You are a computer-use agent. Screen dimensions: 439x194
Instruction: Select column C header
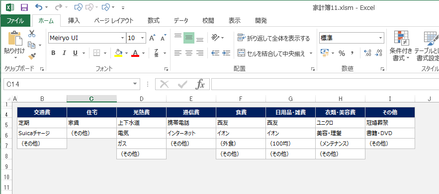click(x=91, y=98)
